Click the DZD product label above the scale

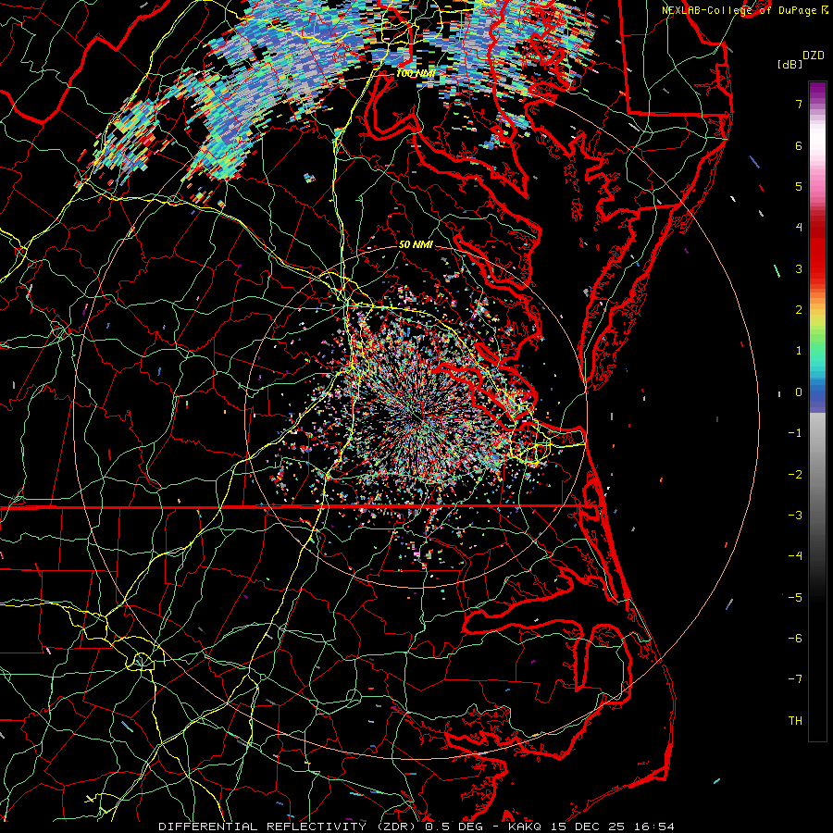[814, 56]
